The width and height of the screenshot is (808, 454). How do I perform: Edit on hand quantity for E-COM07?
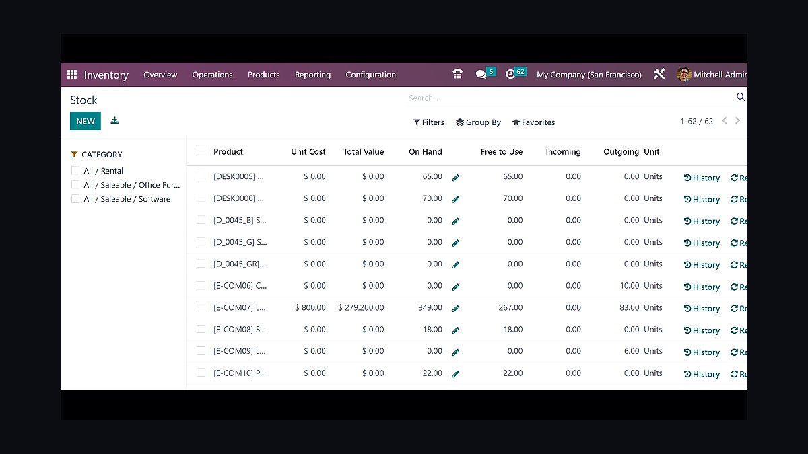click(456, 309)
